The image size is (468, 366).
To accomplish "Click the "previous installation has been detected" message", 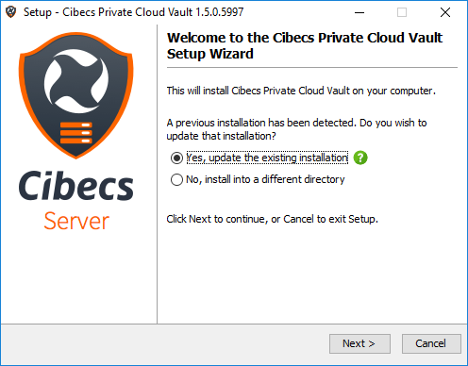I will 296,129.
